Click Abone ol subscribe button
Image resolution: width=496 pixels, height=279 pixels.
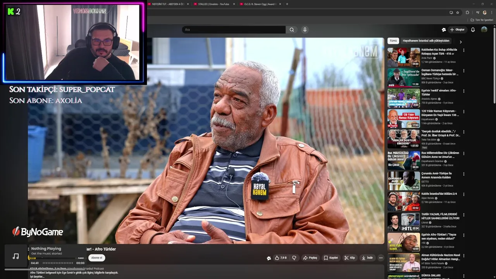96,258
